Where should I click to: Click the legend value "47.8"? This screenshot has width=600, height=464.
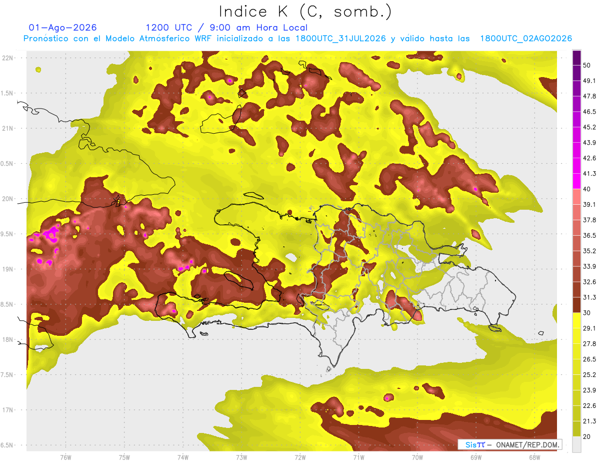[589, 96]
